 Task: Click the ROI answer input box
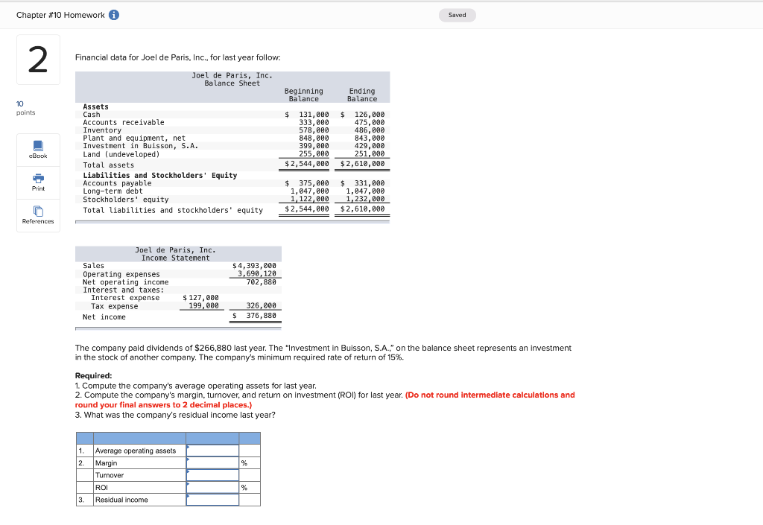coord(212,487)
